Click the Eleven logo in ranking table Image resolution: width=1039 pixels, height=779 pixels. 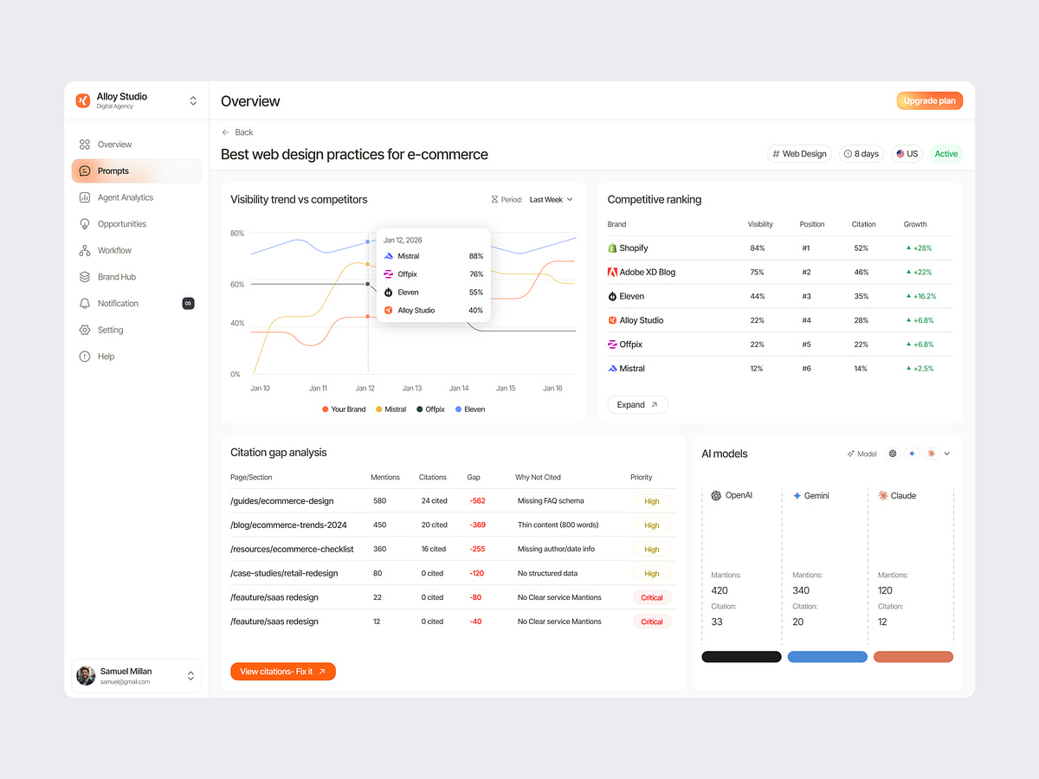(x=612, y=296)
